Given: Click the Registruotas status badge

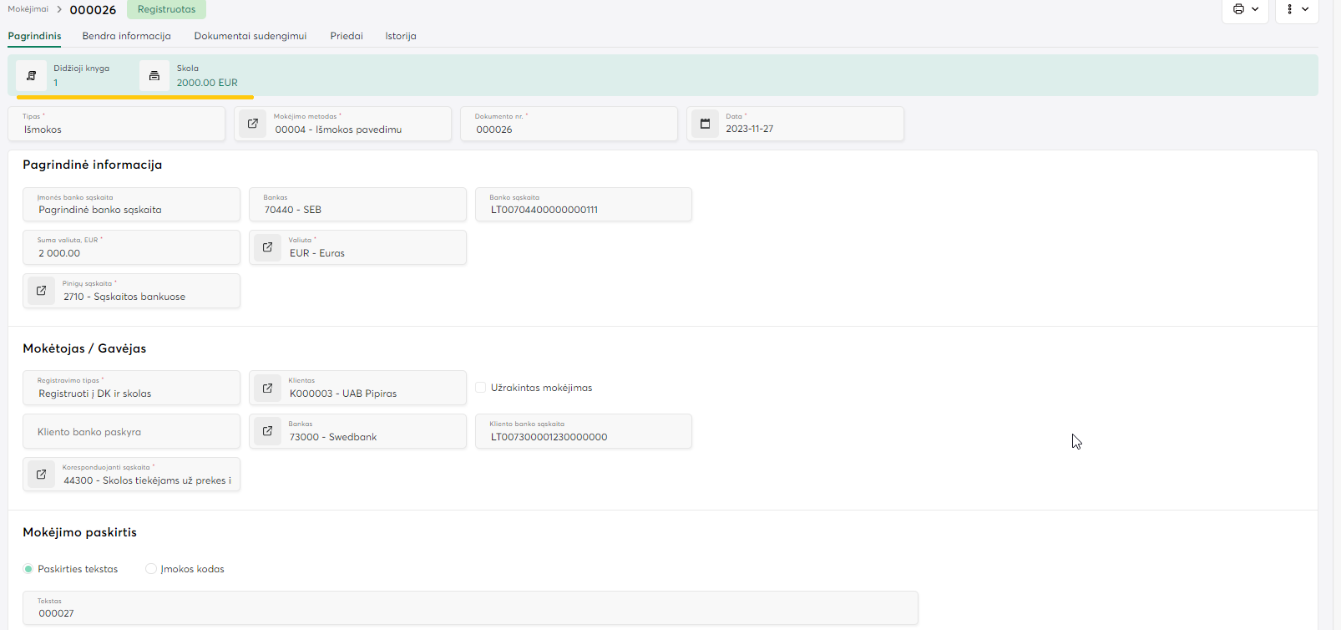Looking at the screenshot, I should [166, 9].
